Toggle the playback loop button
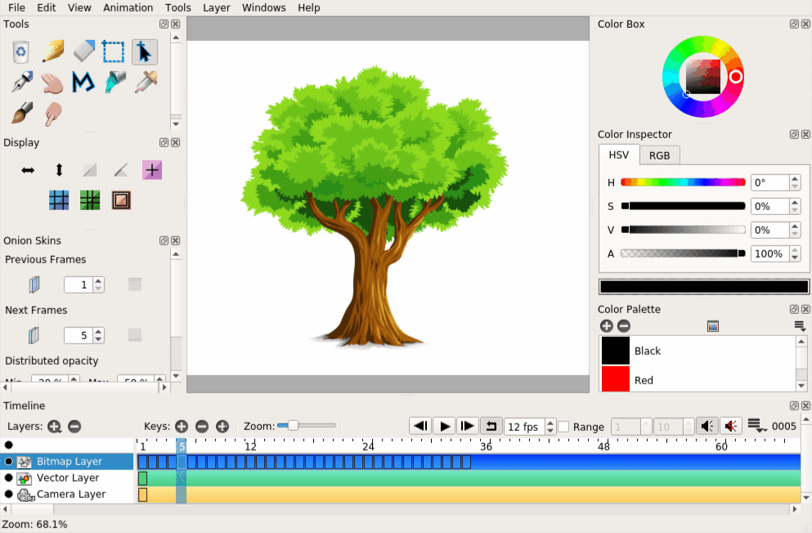 [491, 426]
